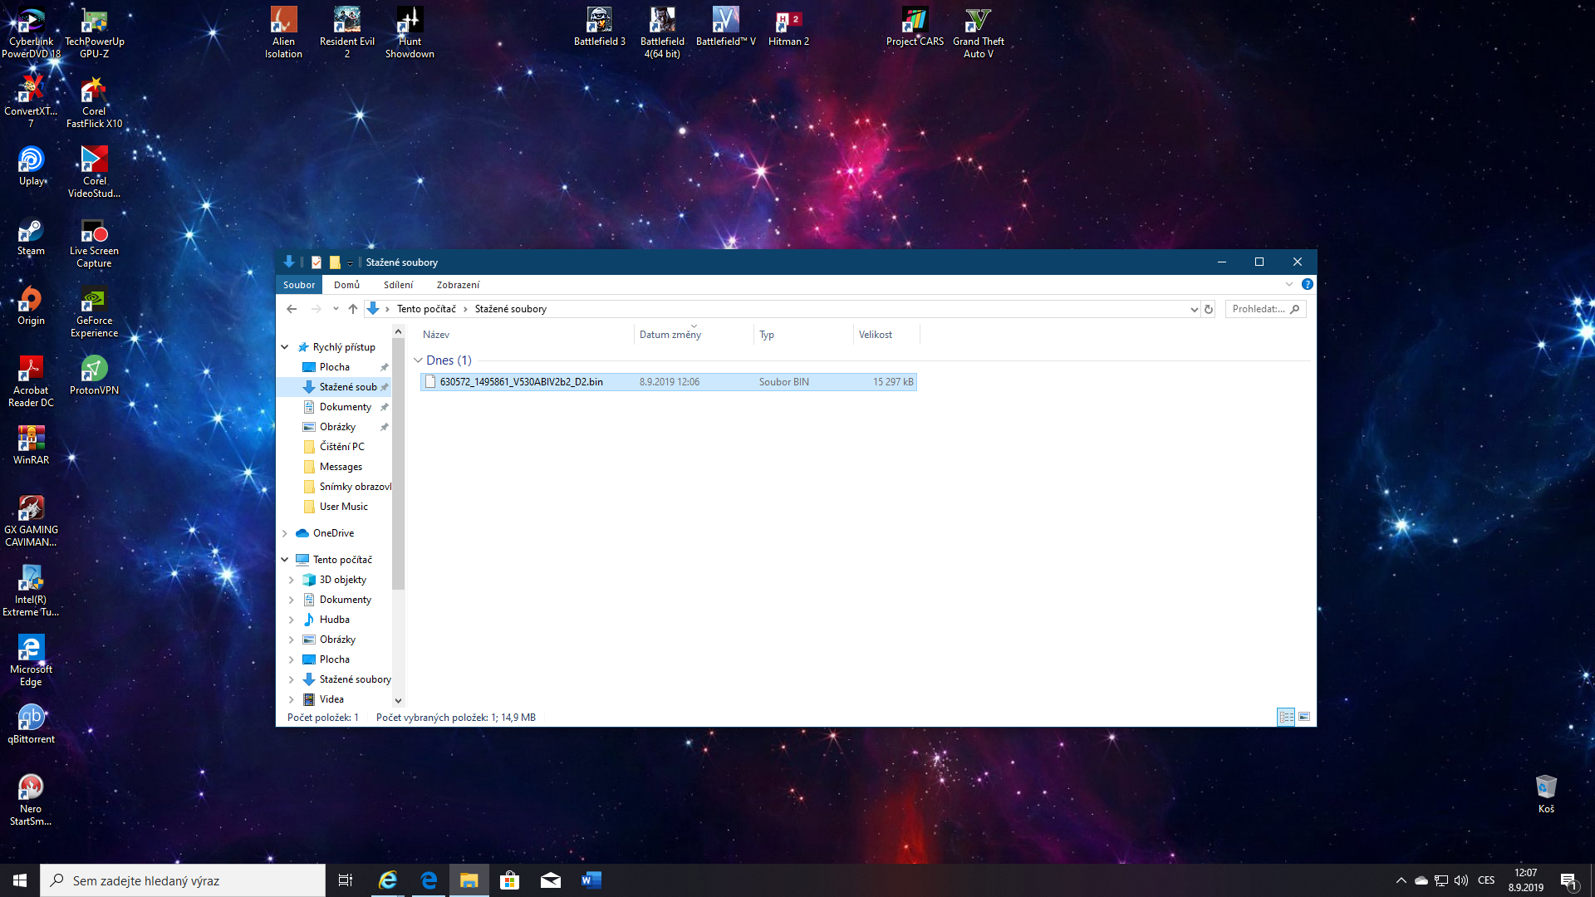Expand the OneDrive tree node

pos(285,533)
